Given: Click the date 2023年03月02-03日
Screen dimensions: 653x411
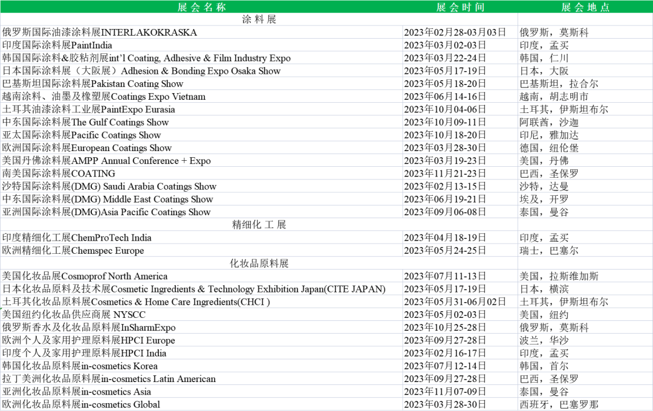Looking at the screenshot, I should click(x=445, y=45).
